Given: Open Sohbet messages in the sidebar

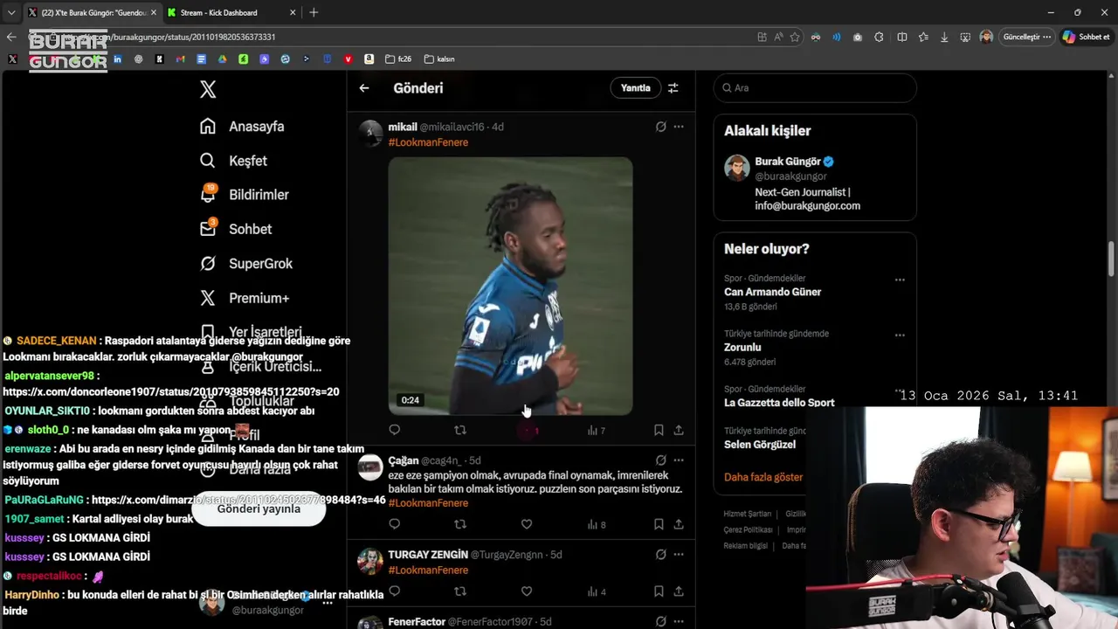Looking at the screenshot, I should (x=236, y=229).
